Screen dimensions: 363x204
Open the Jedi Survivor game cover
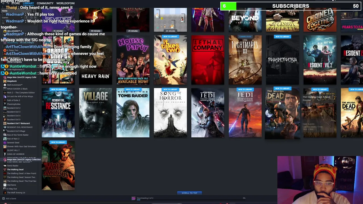(x=245, y=113)
